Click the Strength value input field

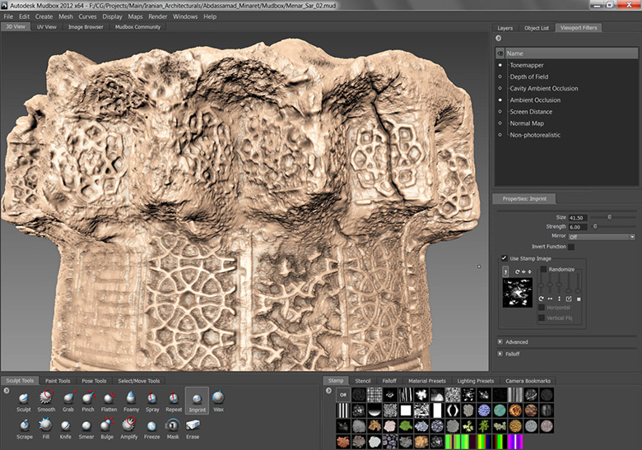579,226
